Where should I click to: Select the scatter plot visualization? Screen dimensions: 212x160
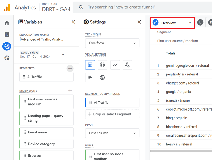point(127,65)
